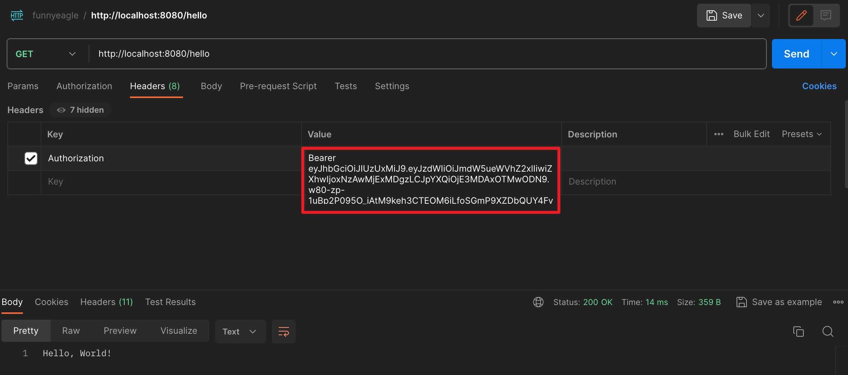Click the pencil edit icon
This screenshot has height=375, width=848.
(x=801, y=15)
